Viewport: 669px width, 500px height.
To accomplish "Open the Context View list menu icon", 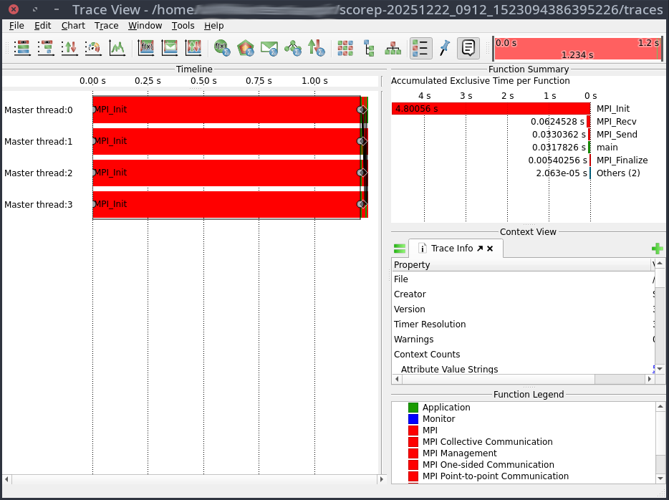I will tap(400, 249).
